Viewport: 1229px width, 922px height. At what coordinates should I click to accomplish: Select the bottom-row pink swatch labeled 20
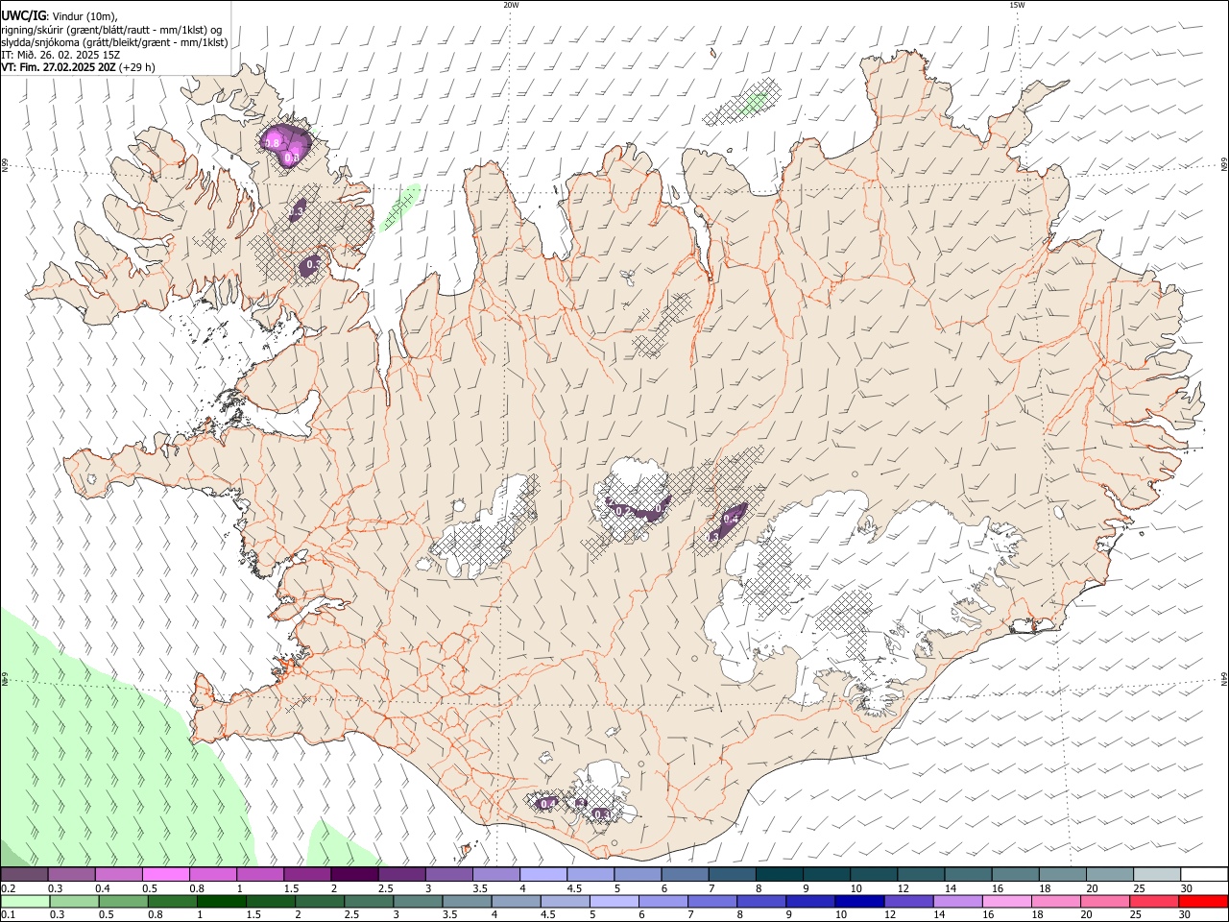click(1105, 901)
